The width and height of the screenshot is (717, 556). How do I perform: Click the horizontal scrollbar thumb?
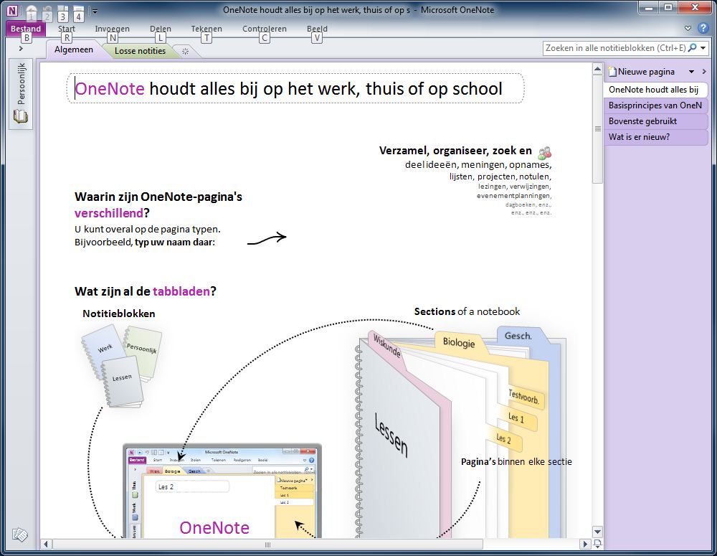click(x=268, y=544)
